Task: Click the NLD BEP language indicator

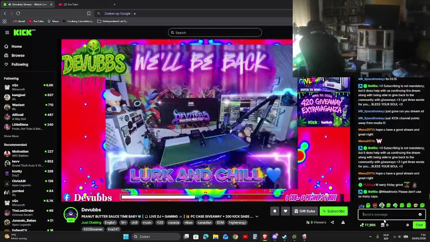Action: (386, 237)
